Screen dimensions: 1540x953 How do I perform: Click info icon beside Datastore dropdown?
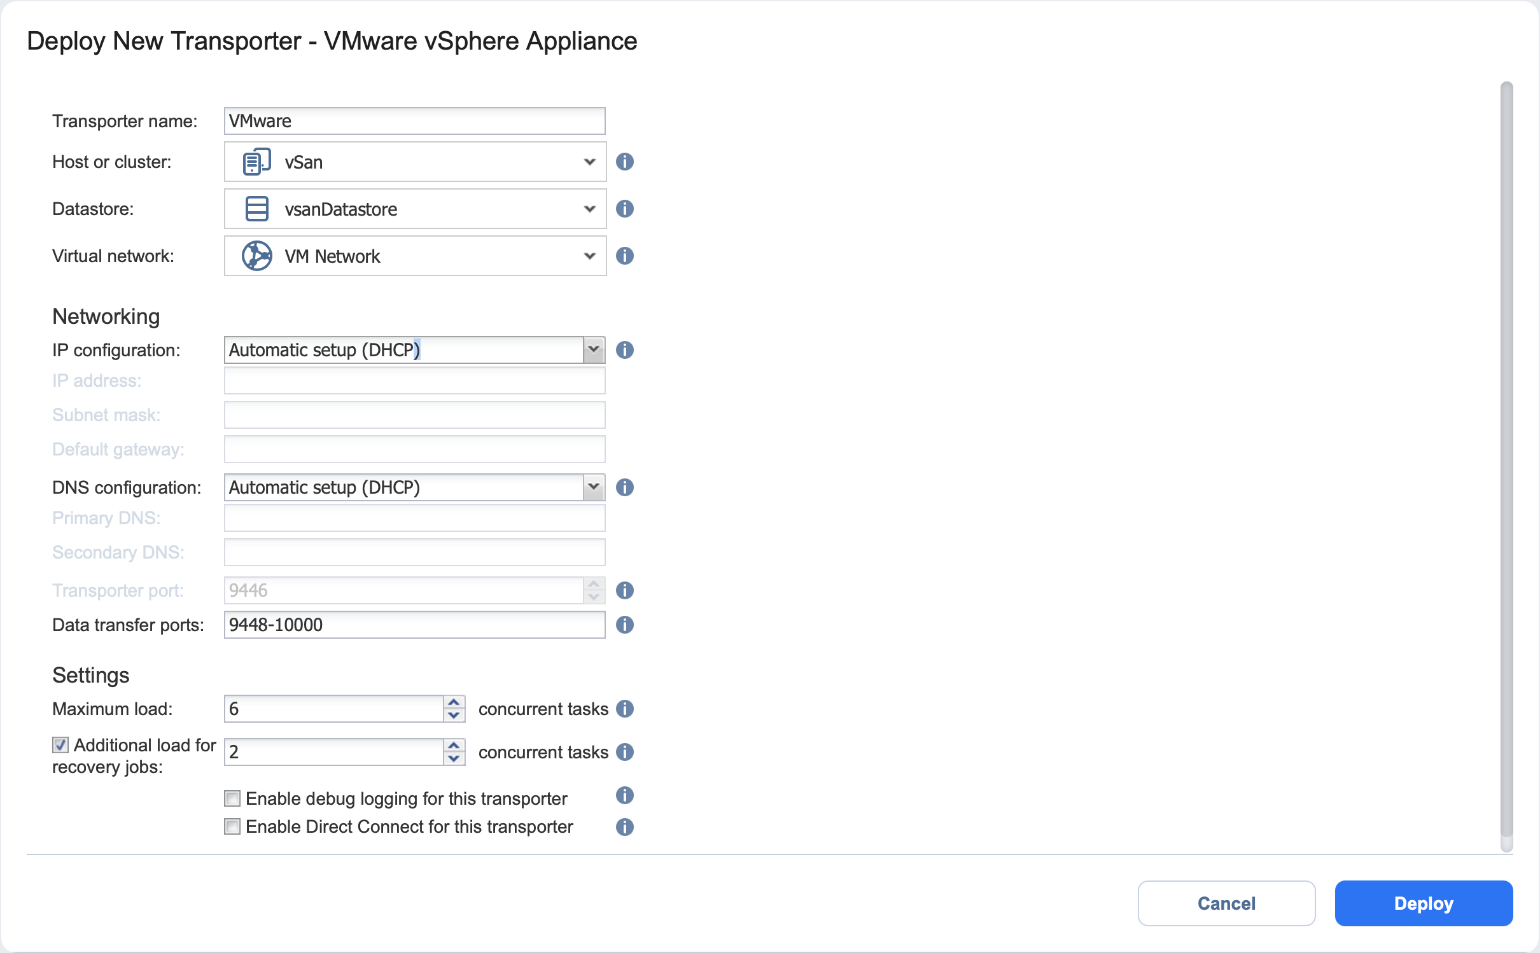(x=624, y=209)
